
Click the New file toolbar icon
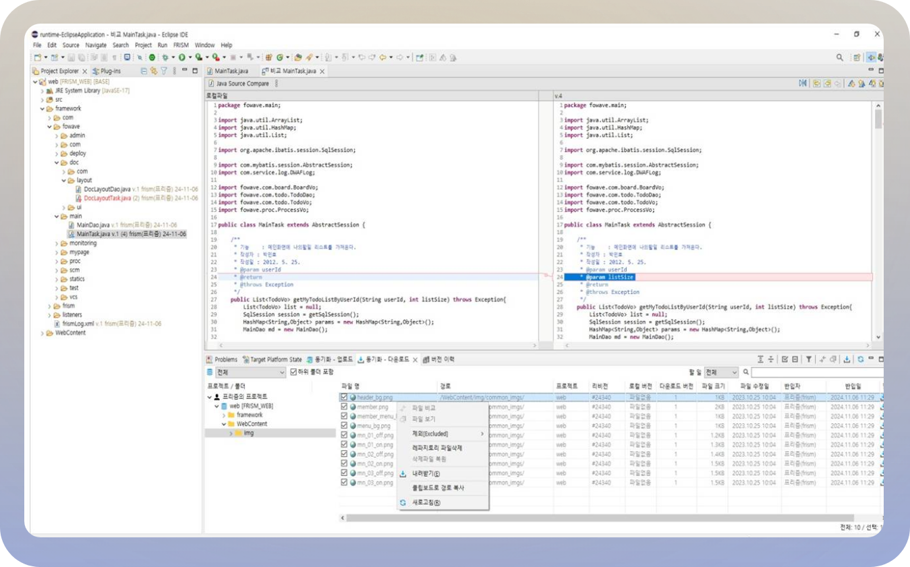point(38,57)
